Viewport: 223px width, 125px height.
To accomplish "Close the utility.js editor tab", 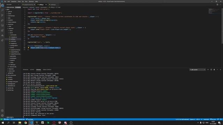I will (x=46, y=5).
